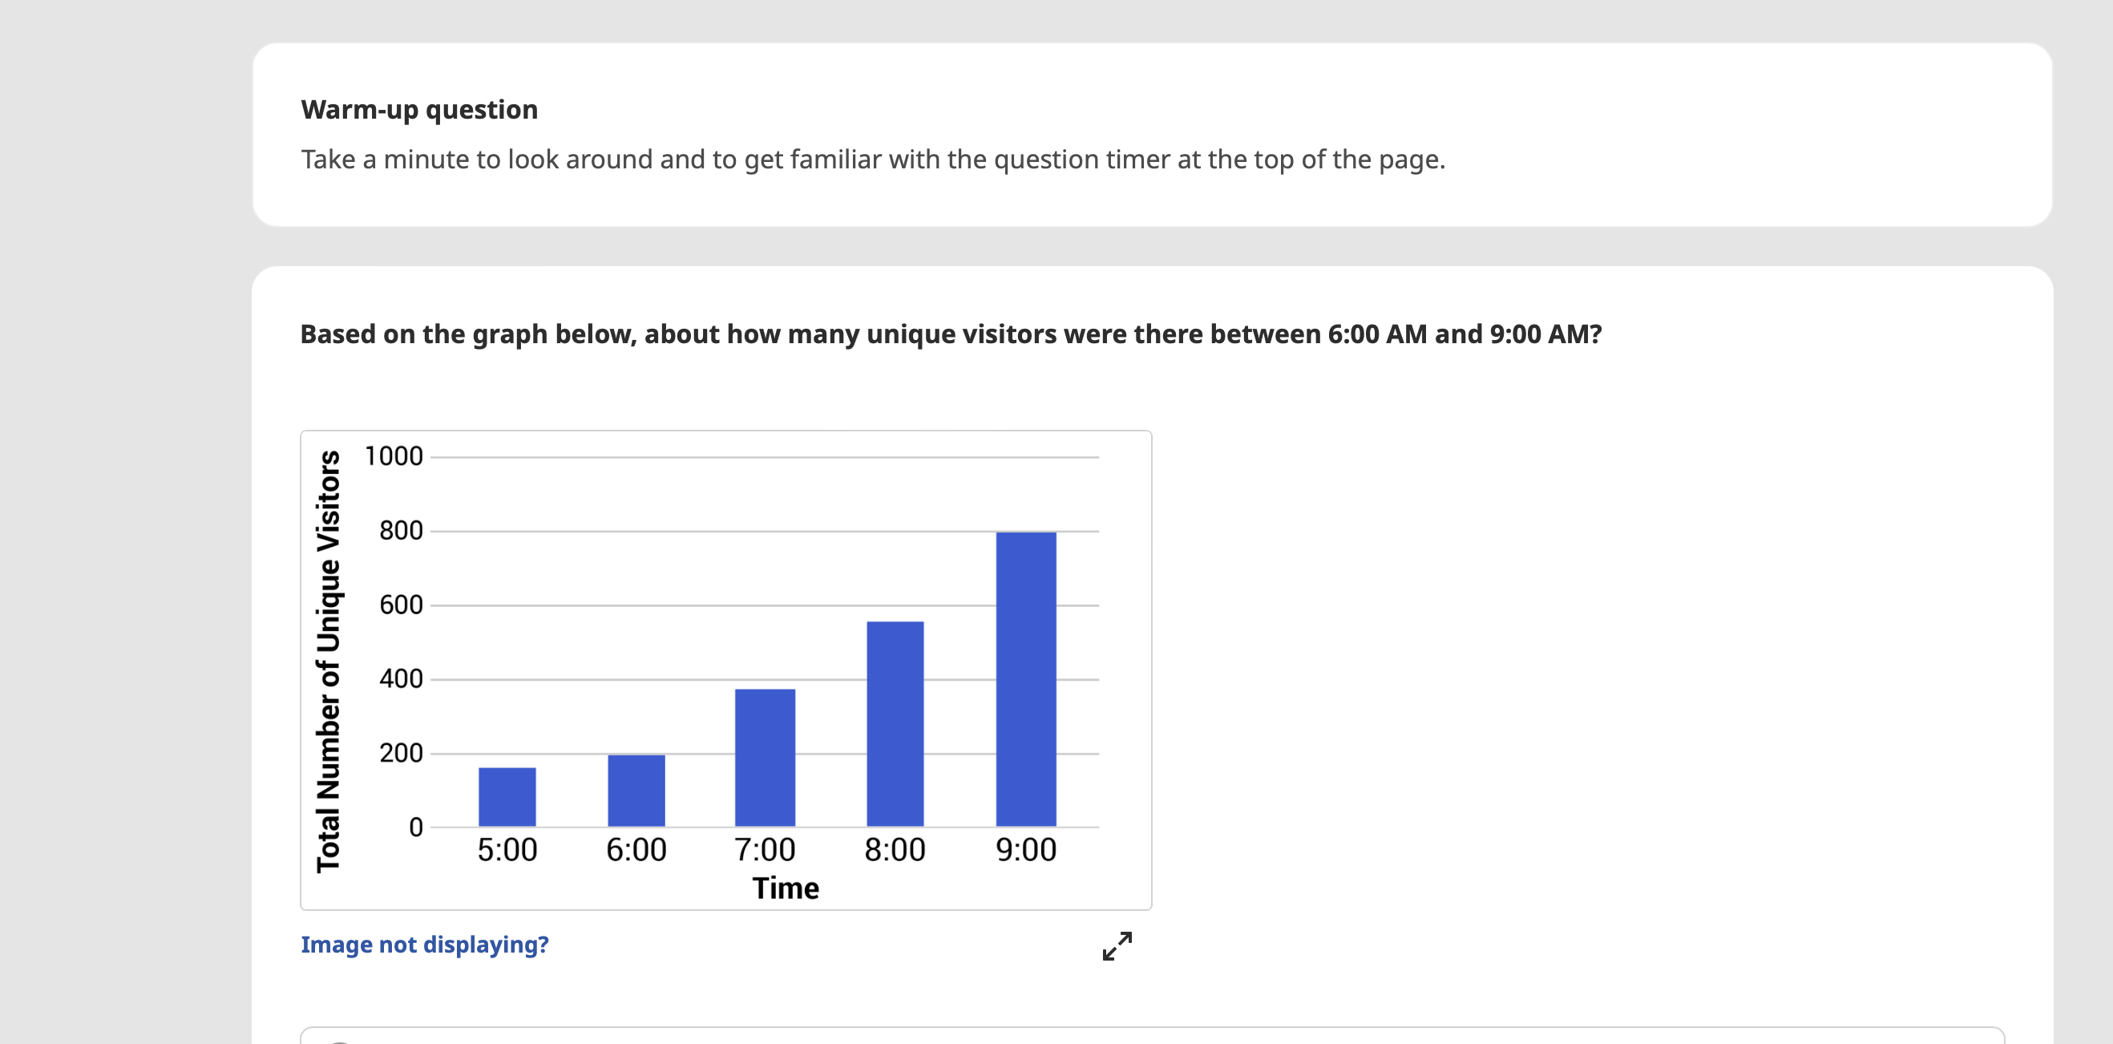
Task: Click the question timer instruction sentence
Action: [872, 160]
